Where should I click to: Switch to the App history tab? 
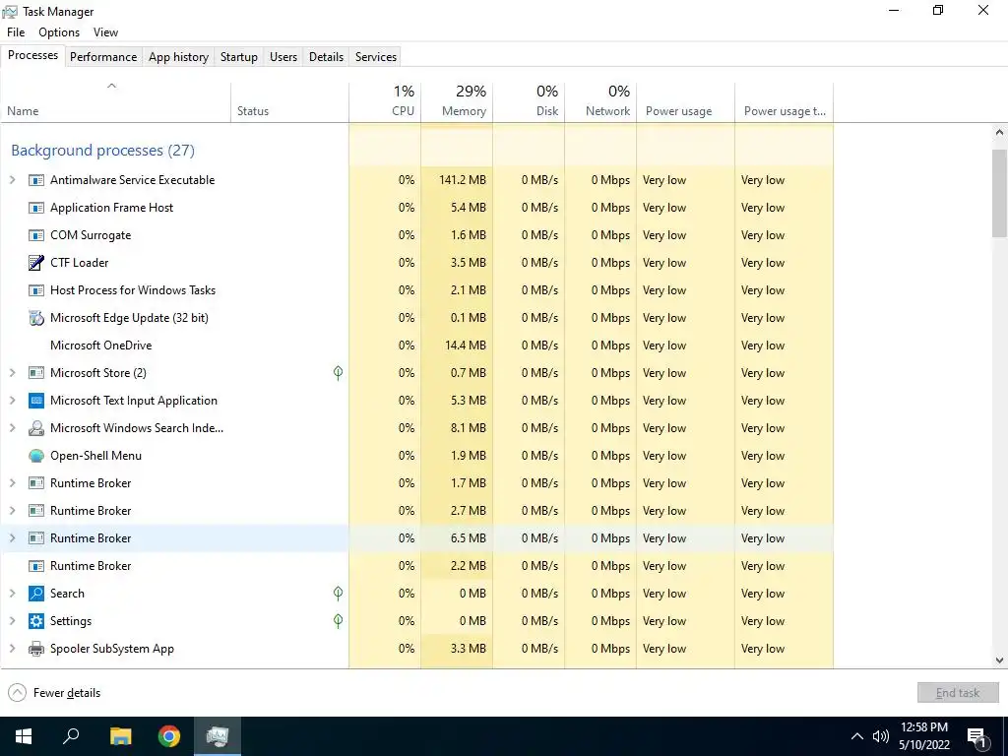tap(179, 56)
